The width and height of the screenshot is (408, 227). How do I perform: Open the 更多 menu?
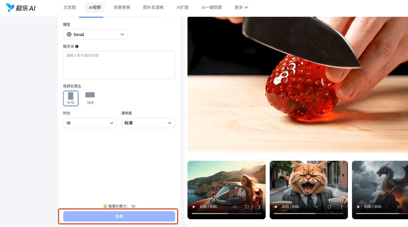[x=241, y=7]
